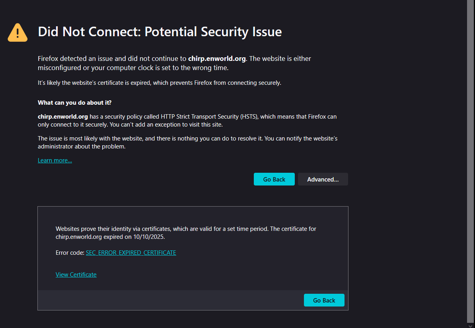Click the "certificate is expired" explanation sentence
Viewport: 475px width, 328px height.
pyautogui.click(x=159, y=83)
